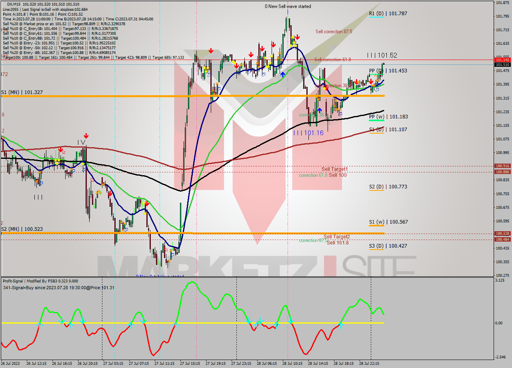Click the 'DX,M15' chart symbol header
This screenshot has height=368, width=512.
[x=14, y=4]
